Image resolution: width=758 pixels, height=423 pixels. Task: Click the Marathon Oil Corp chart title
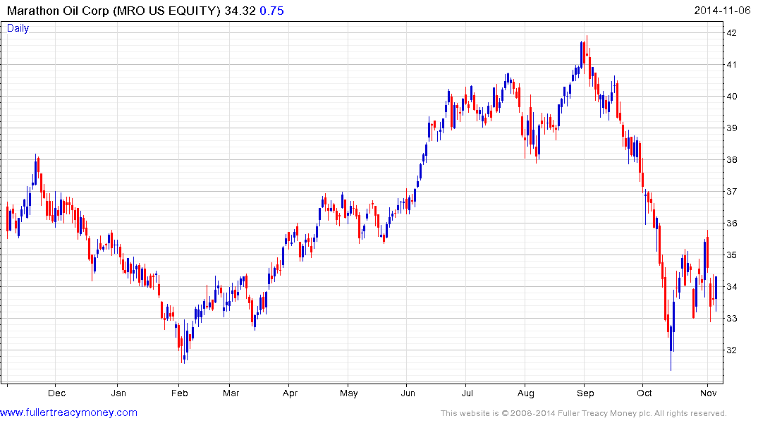click(x=114, y=11)
